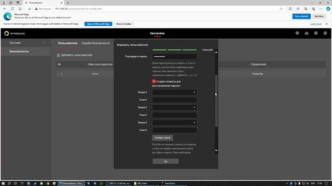Go back with the browser back arrow
Image resolution: width=332 pixels, height=186 pixels.
pos(5,9)
